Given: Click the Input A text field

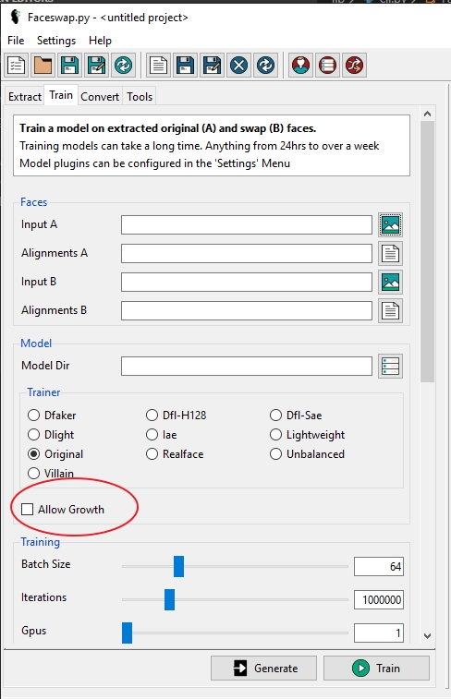Looking at the screenshot, I should (246, 224).
